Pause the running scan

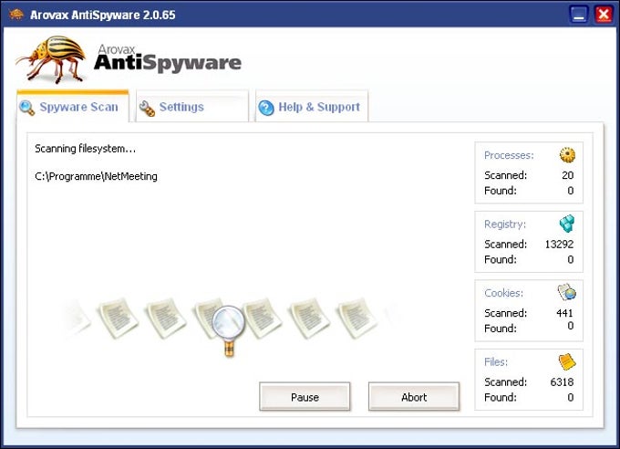[x=305, y=397]
